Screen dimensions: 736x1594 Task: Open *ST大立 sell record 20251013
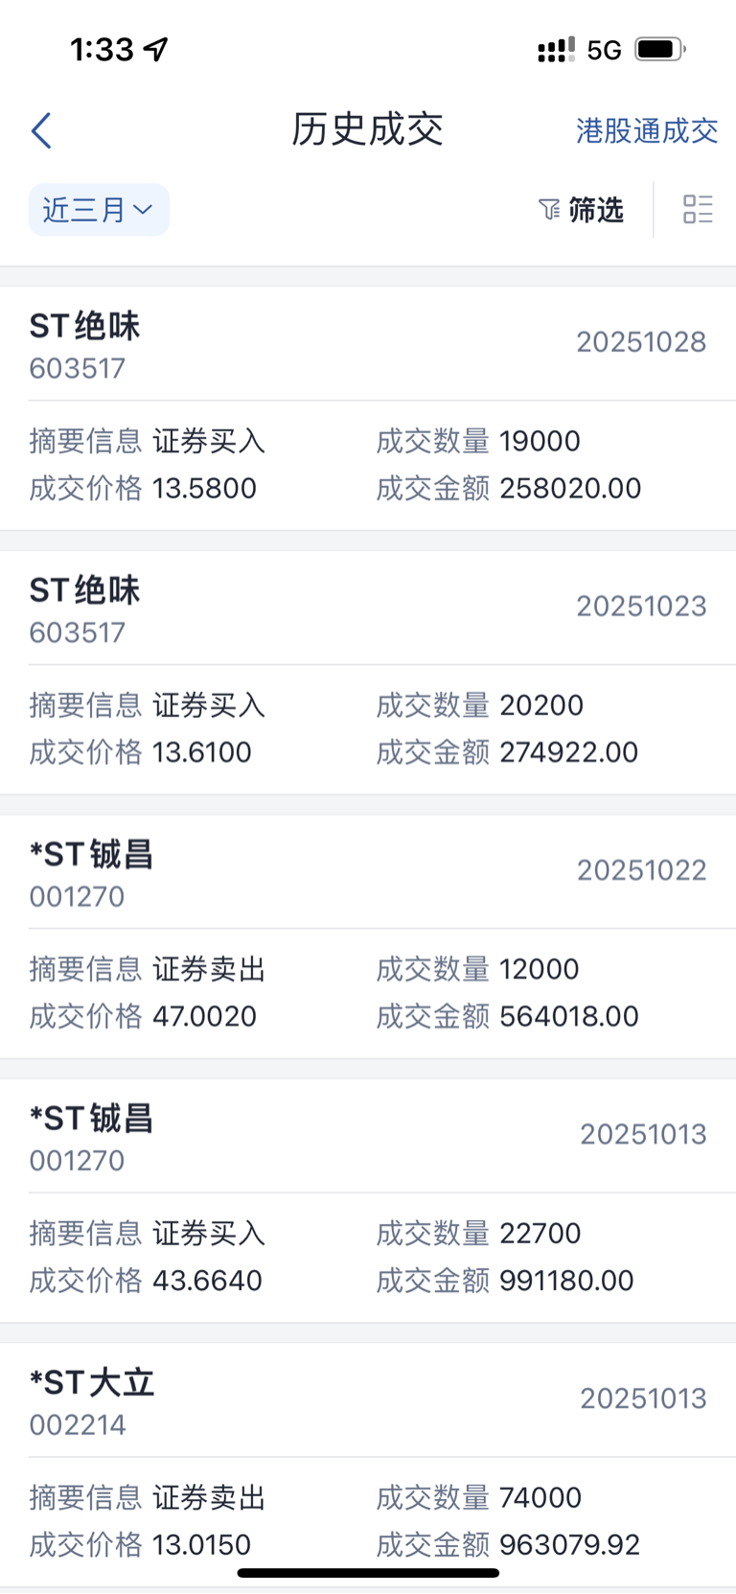(368, 1465)
